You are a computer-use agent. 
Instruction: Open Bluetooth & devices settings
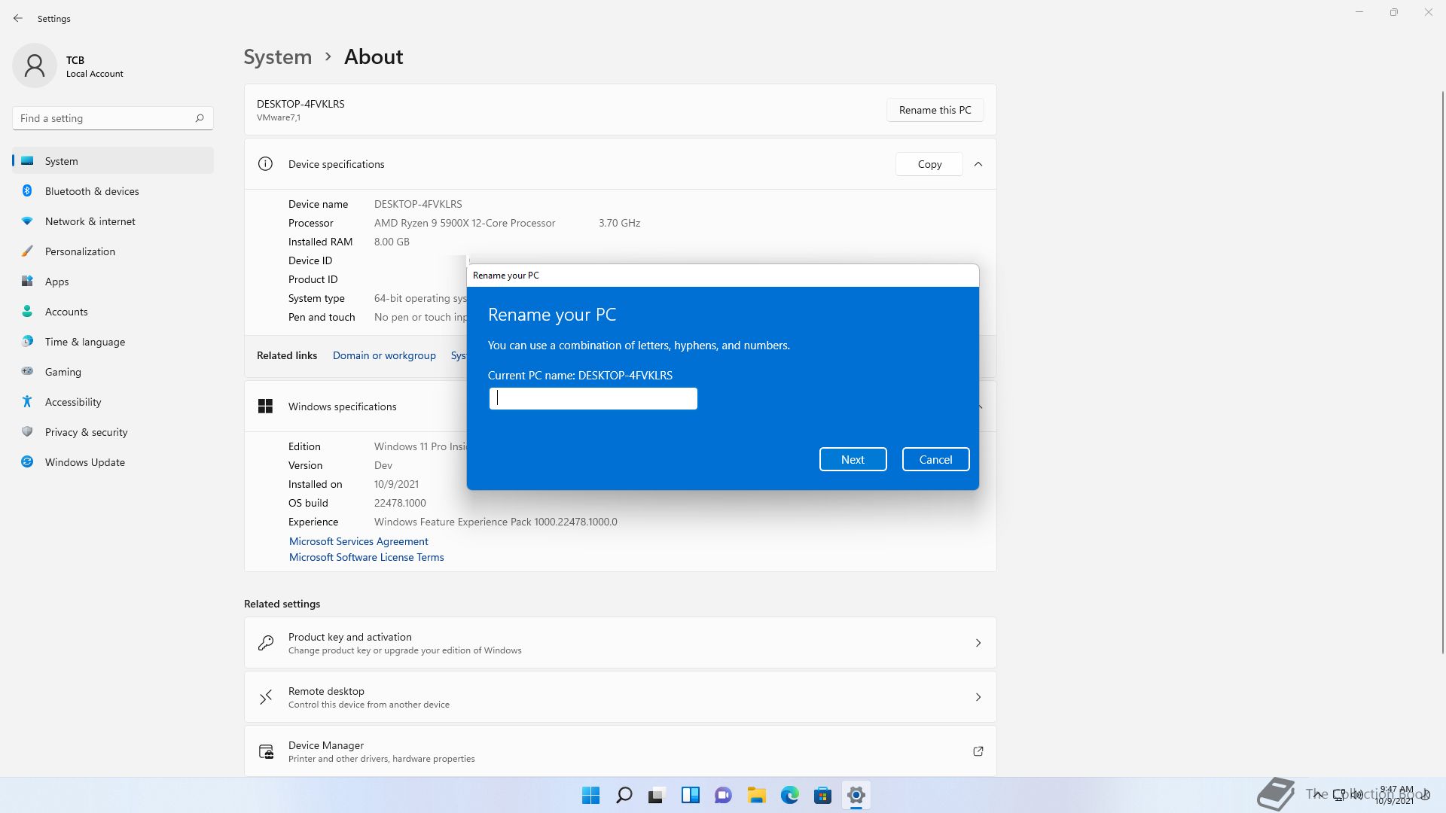113,191
